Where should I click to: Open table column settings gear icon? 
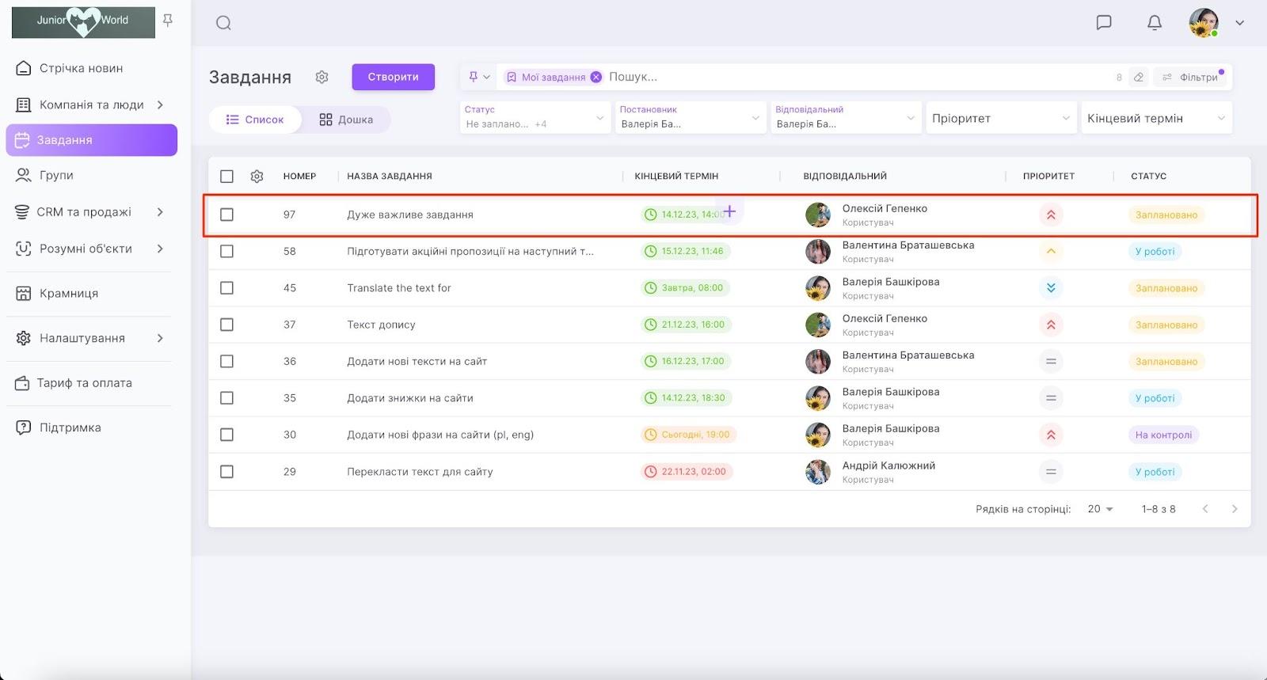257,177
